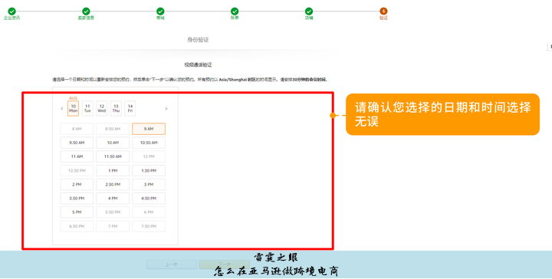Click the 店铺 completed step checkmark
Image resolution: width=552 pixels, height=279 pixels.
click(309, 11)
